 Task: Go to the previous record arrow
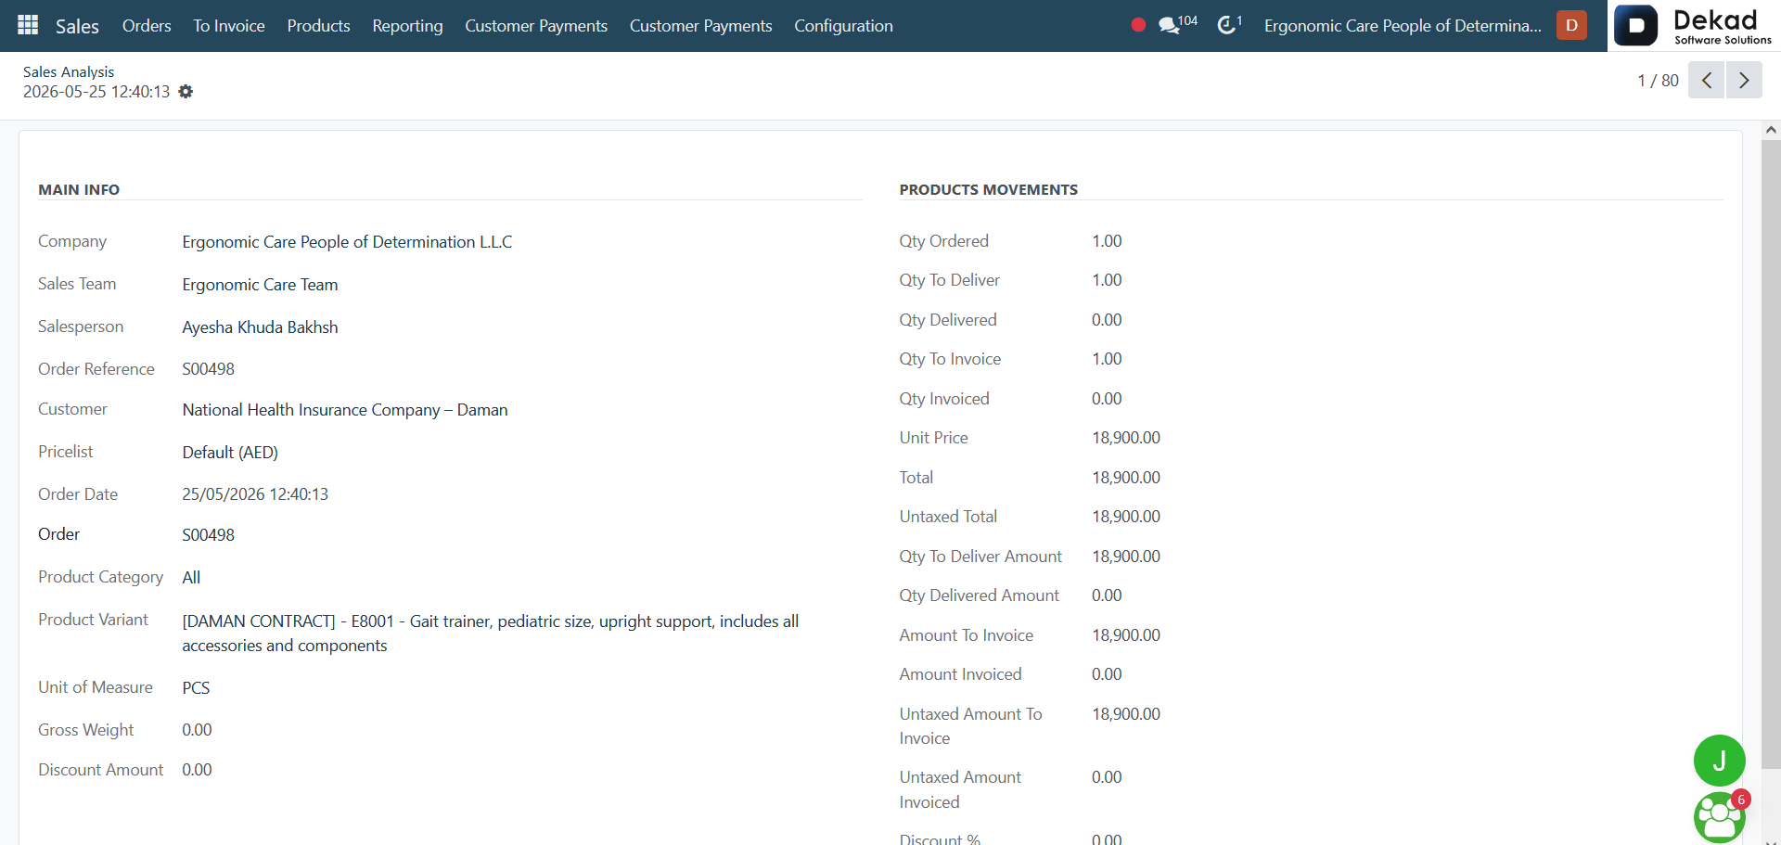[1706, 81]
